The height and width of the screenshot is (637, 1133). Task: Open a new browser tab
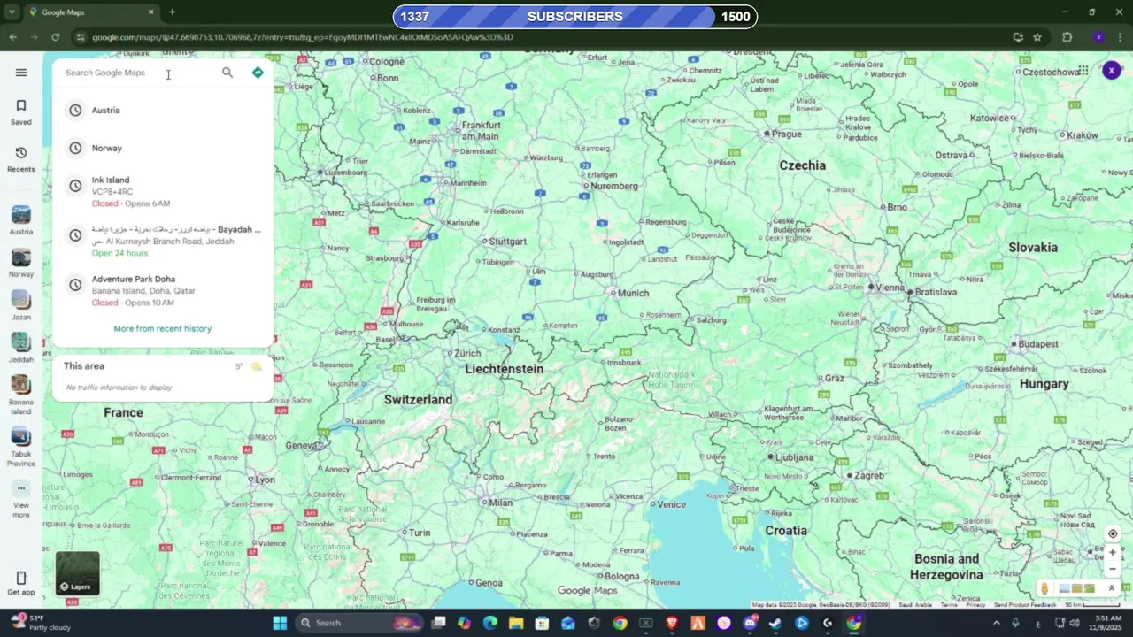172,12
